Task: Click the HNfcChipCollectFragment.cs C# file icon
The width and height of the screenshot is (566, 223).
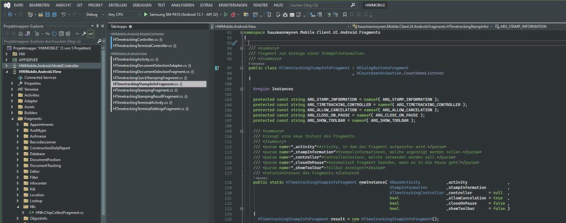Action: tap(32, 212)
